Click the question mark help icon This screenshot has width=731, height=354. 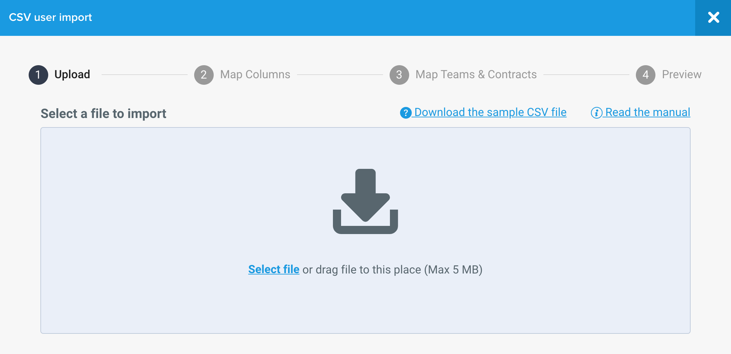pos(406,113)
